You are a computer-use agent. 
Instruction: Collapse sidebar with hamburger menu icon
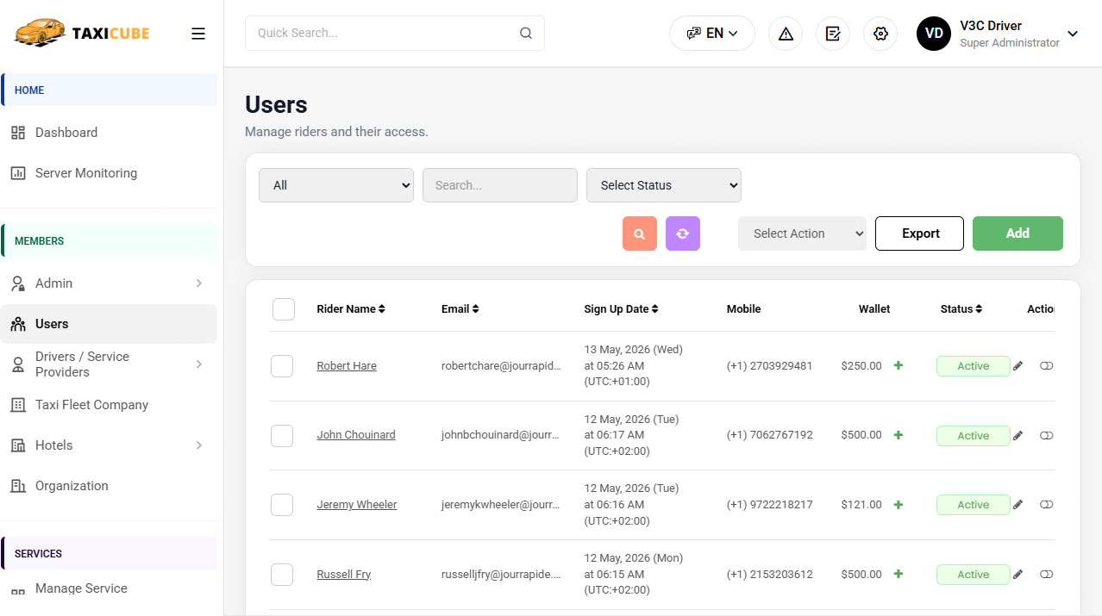198,34
